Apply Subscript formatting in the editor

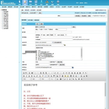pyautogui.click(x=34, y=76)
